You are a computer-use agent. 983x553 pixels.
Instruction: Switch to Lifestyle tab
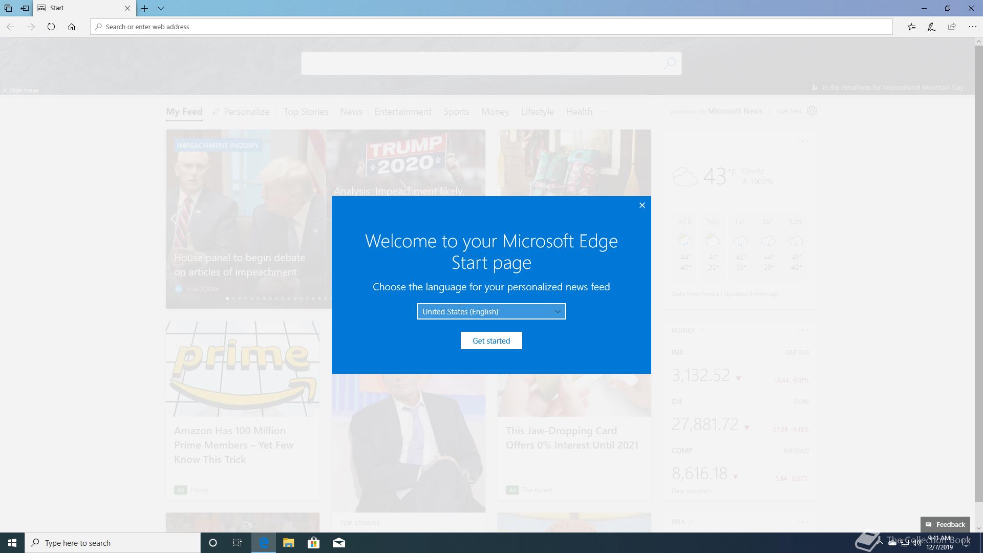pyautogui.click(x=538, y=112)
